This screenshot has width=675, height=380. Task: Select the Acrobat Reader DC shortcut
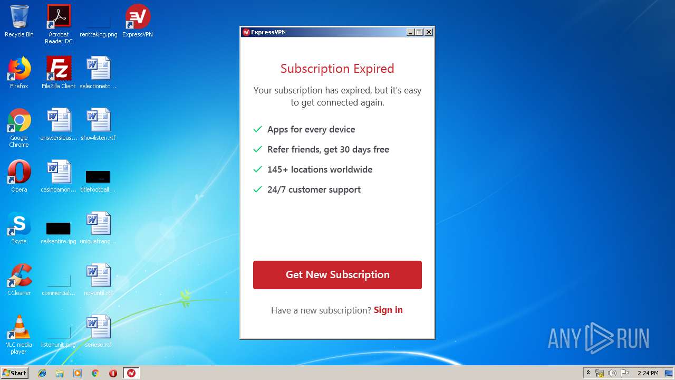pos(59,24)
